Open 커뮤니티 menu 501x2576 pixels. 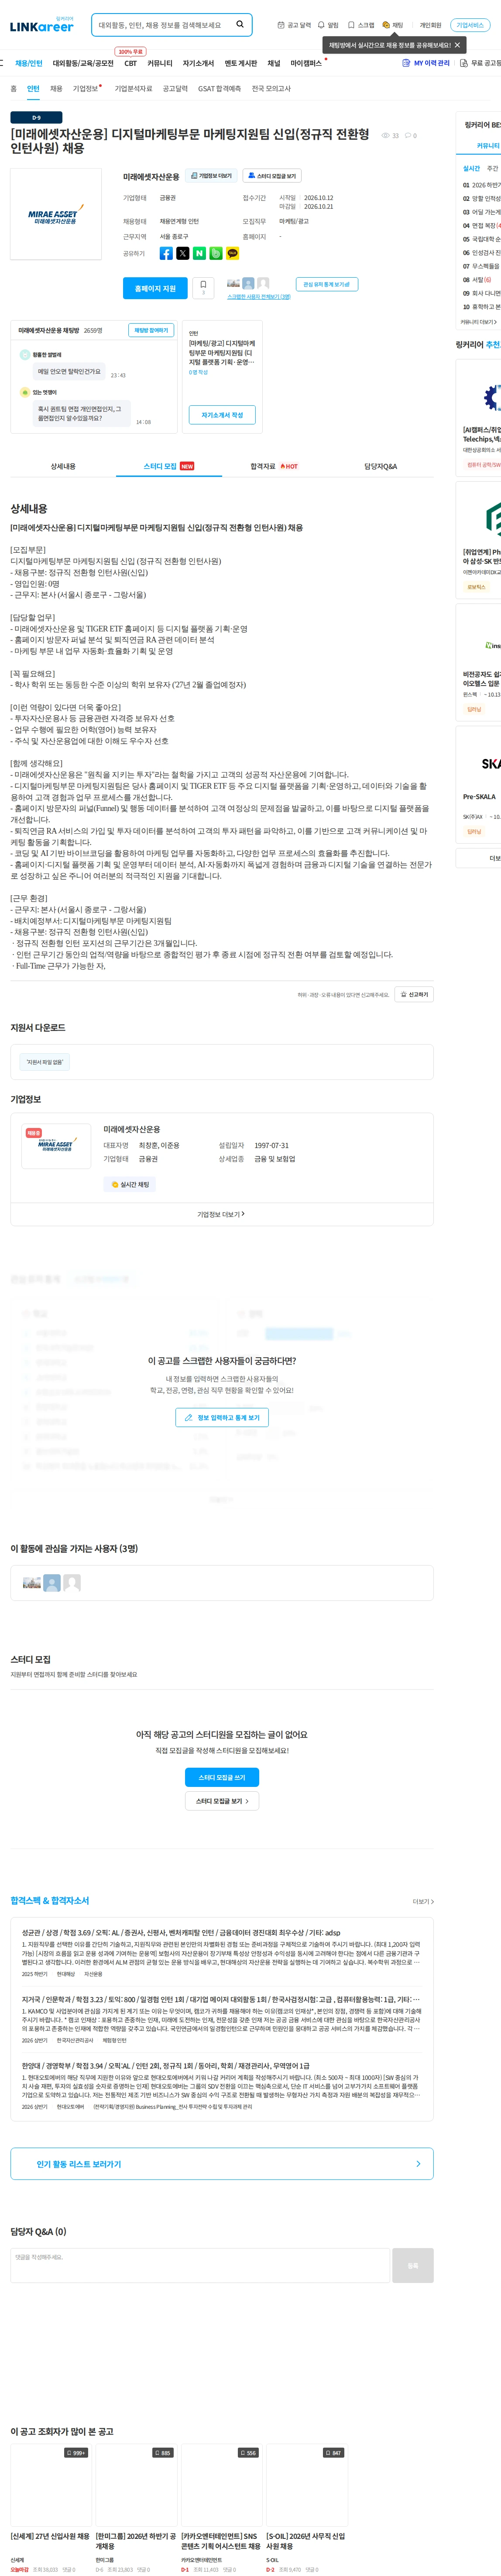[x=160, y=63]
